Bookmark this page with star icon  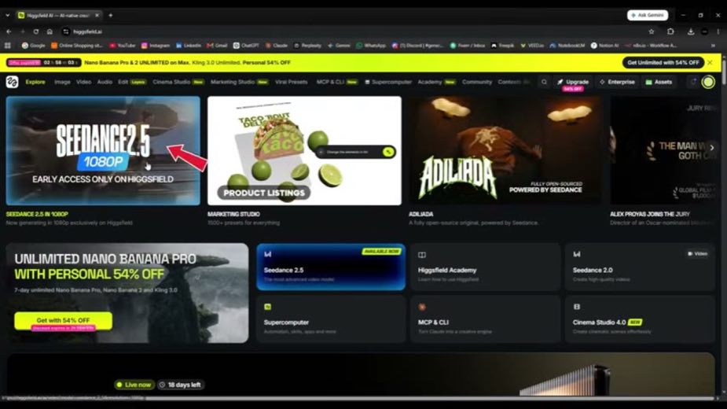pyautogui.click(x=652, y=31)
